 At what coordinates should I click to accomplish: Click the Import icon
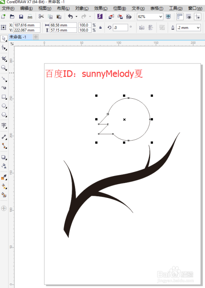[111, 17]
